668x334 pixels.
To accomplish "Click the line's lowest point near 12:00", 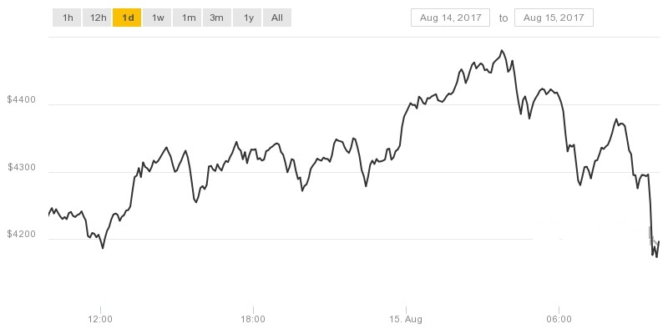I will (x=103, y=247).
